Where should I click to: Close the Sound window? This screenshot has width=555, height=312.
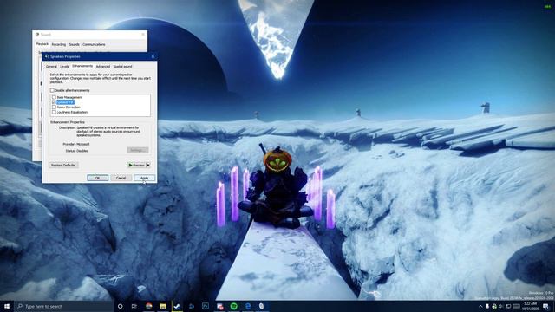[x=143, y=35]
